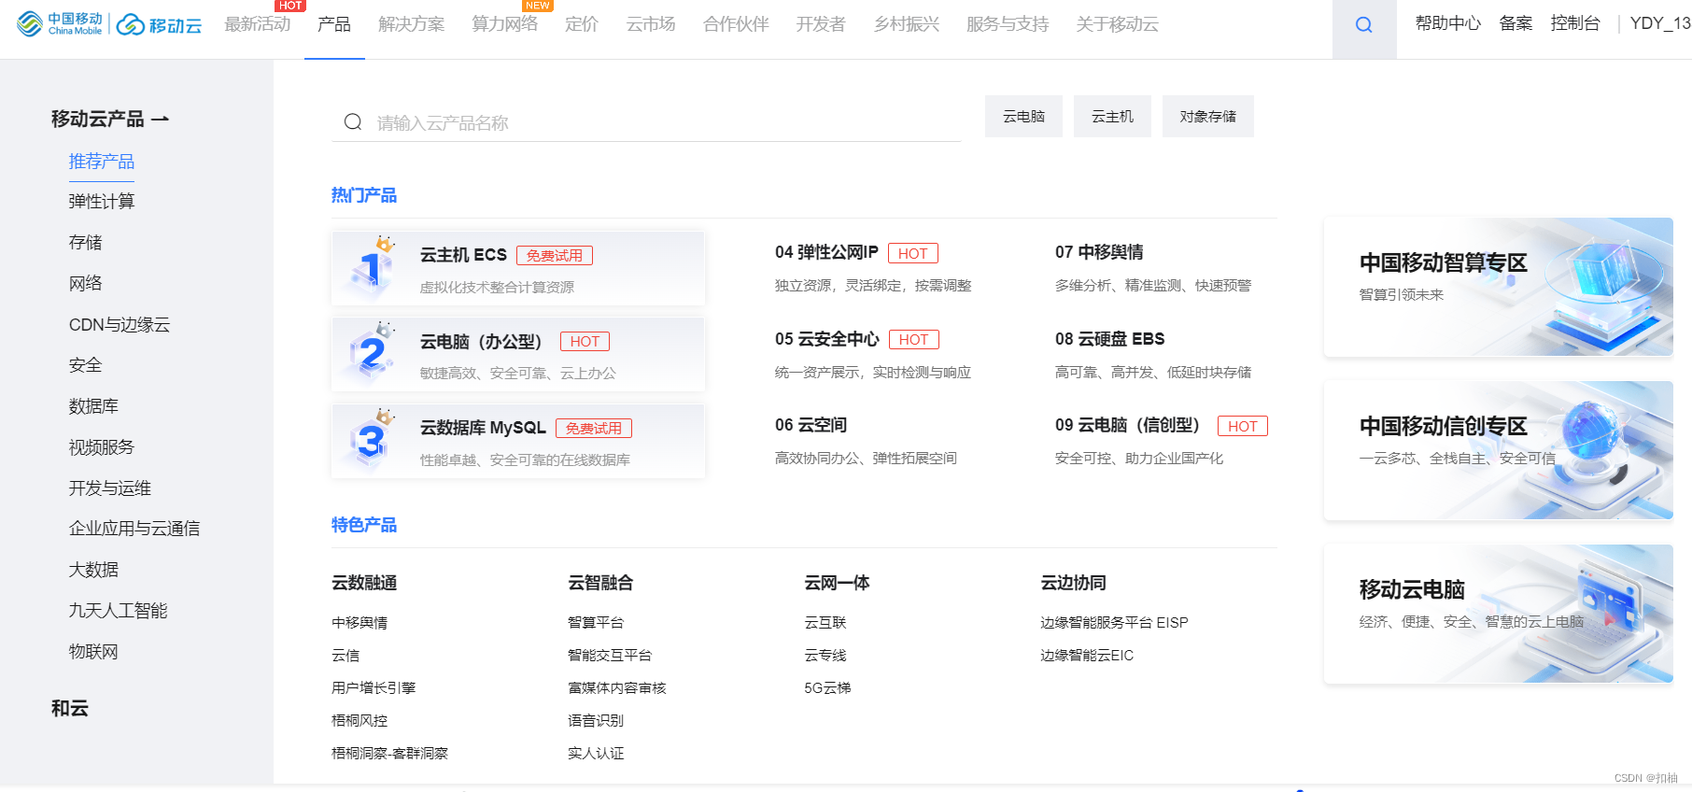Screen dimensions: 1692x792
Task: Open the 开发者 menu
Action: pyautogui.click(x=821, y=24)
